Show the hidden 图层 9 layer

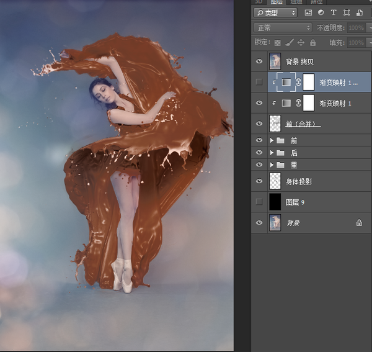point(259,202)
